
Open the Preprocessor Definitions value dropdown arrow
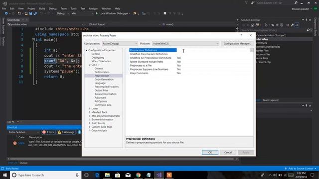252,50
